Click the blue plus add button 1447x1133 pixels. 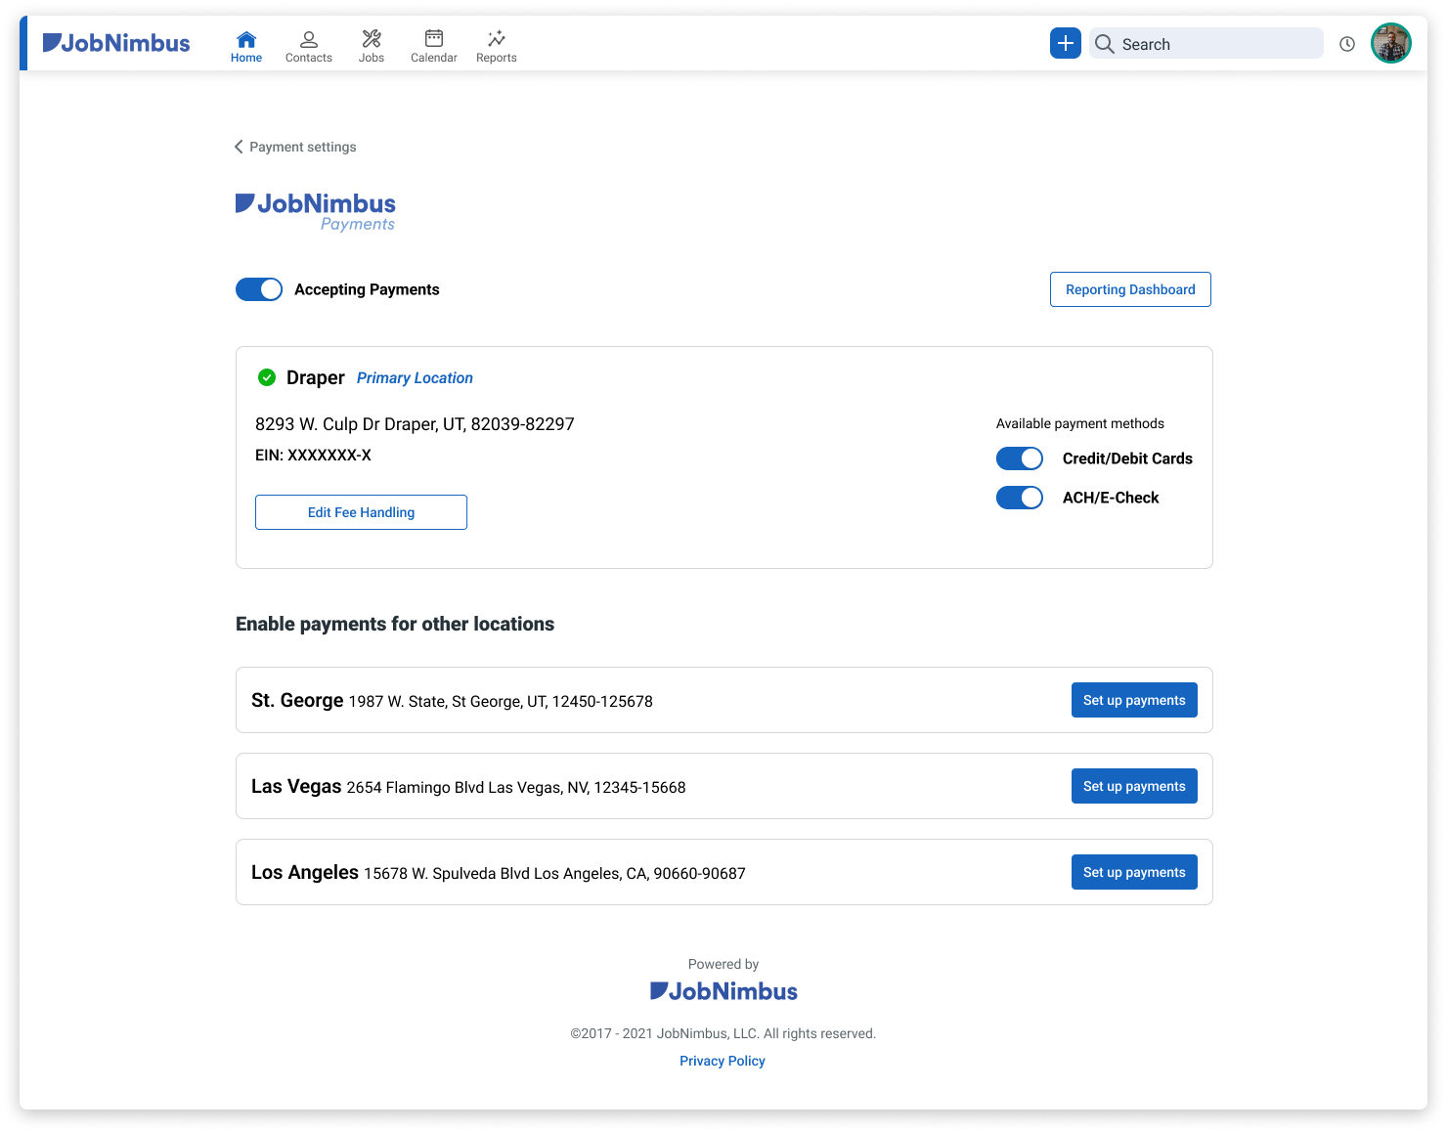[1066, 43]
